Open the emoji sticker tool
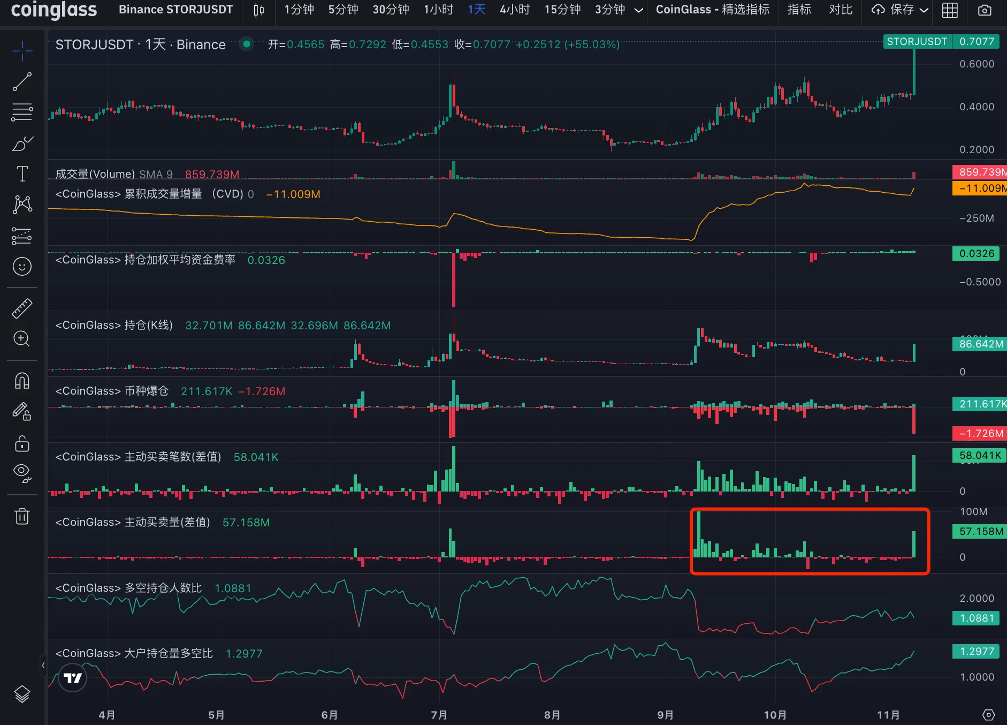 22,266
